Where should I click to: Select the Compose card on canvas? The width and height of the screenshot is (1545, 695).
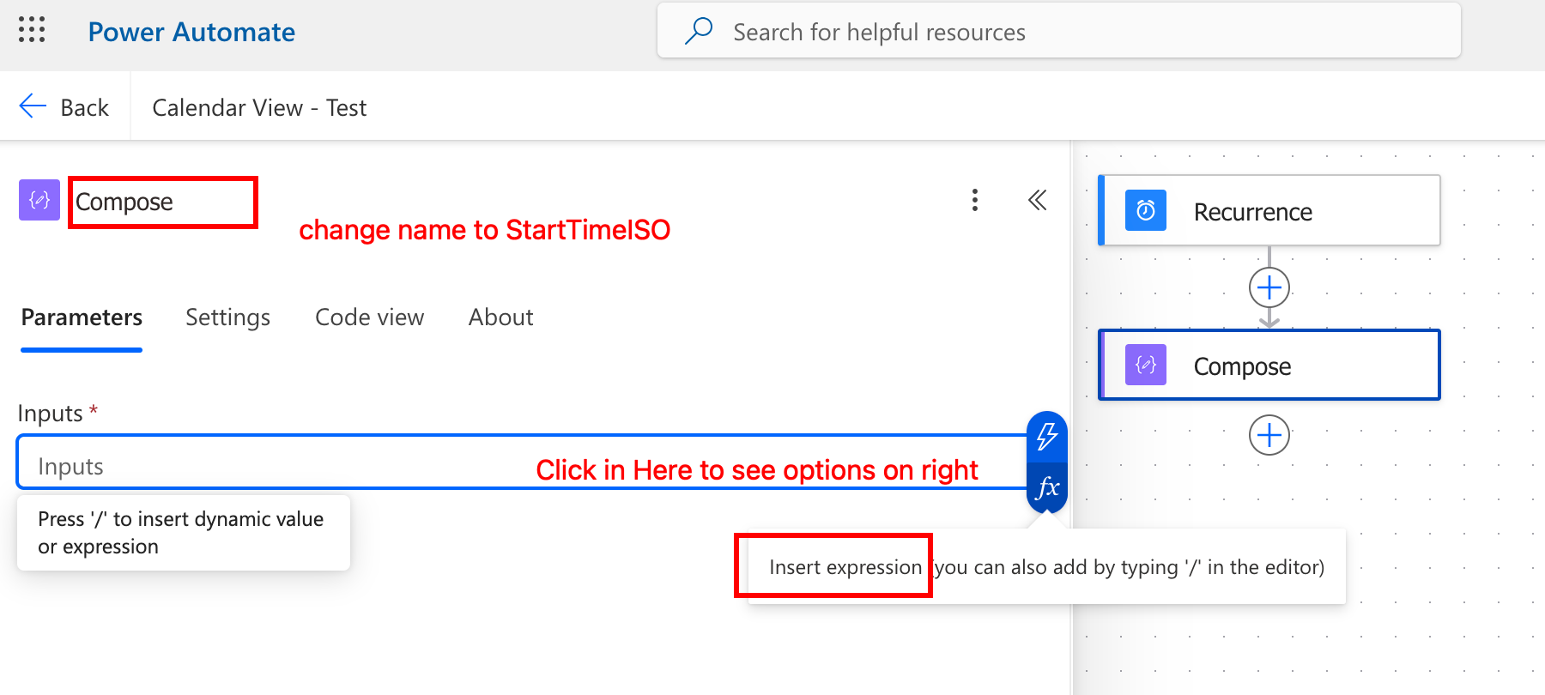[1269, 366]
